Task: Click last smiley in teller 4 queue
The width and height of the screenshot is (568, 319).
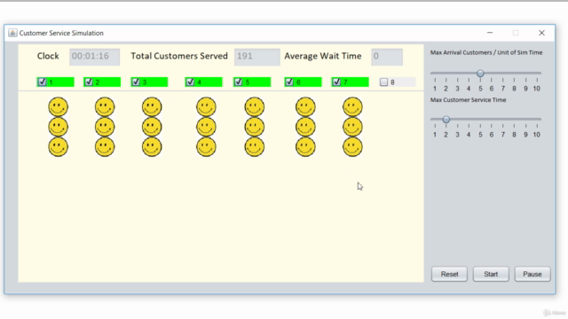Action: (x=206, y=147)
